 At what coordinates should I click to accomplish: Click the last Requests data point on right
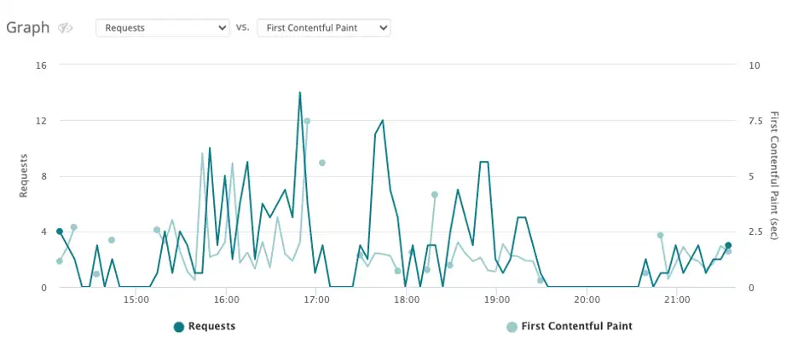728,245
